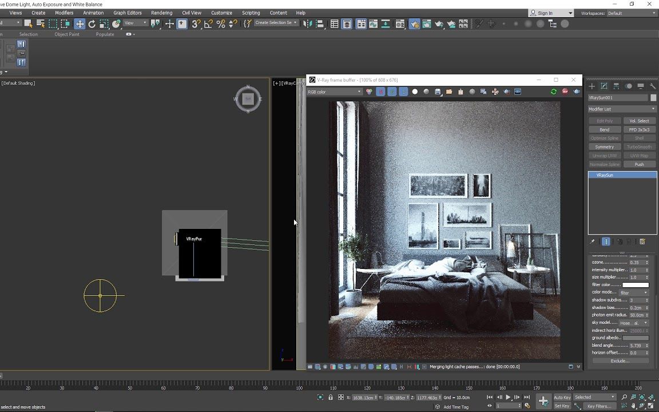659x412 pixels.
Task: Apply the TurboSmooth modifier button
Action: point(640,146)
